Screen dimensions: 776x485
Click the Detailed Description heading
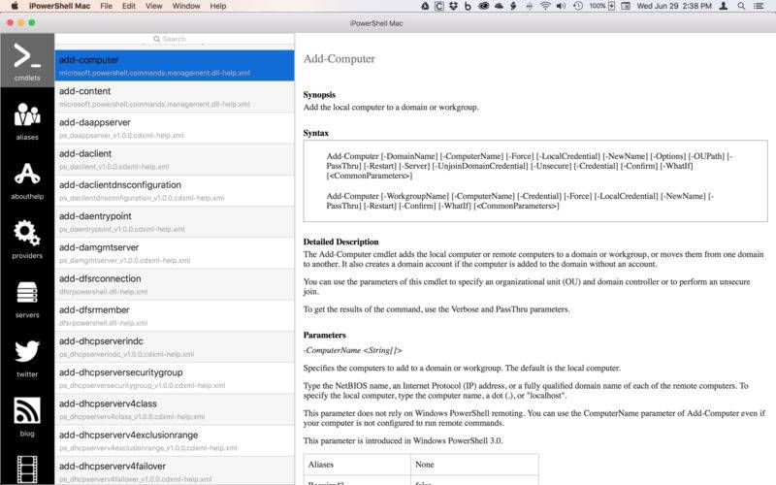[341, 242]
